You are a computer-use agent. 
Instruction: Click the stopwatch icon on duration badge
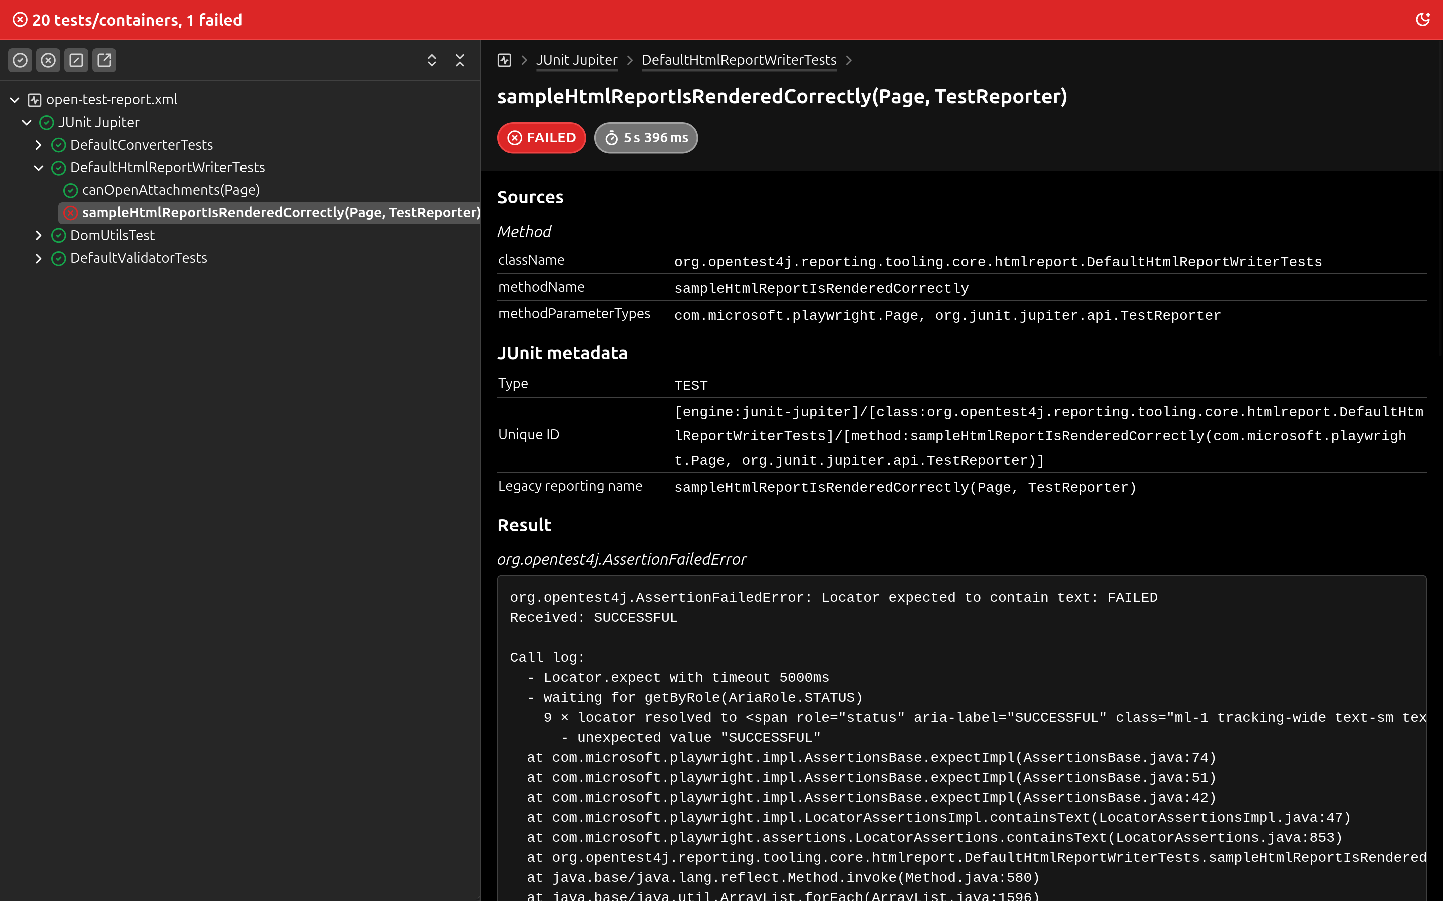612,138
